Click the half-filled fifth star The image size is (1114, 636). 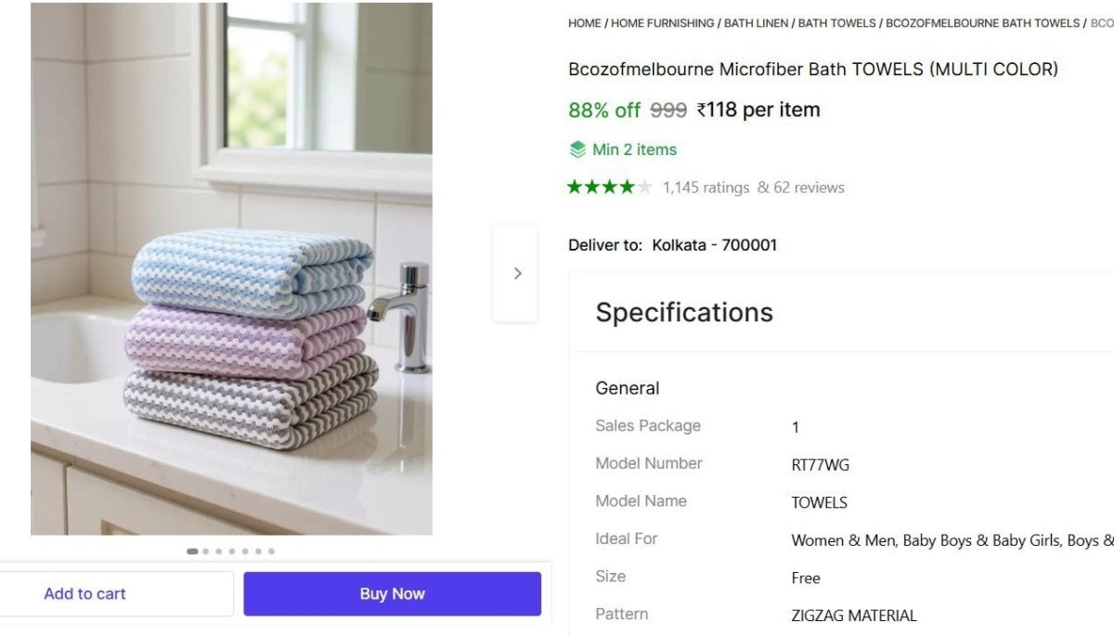644,186
